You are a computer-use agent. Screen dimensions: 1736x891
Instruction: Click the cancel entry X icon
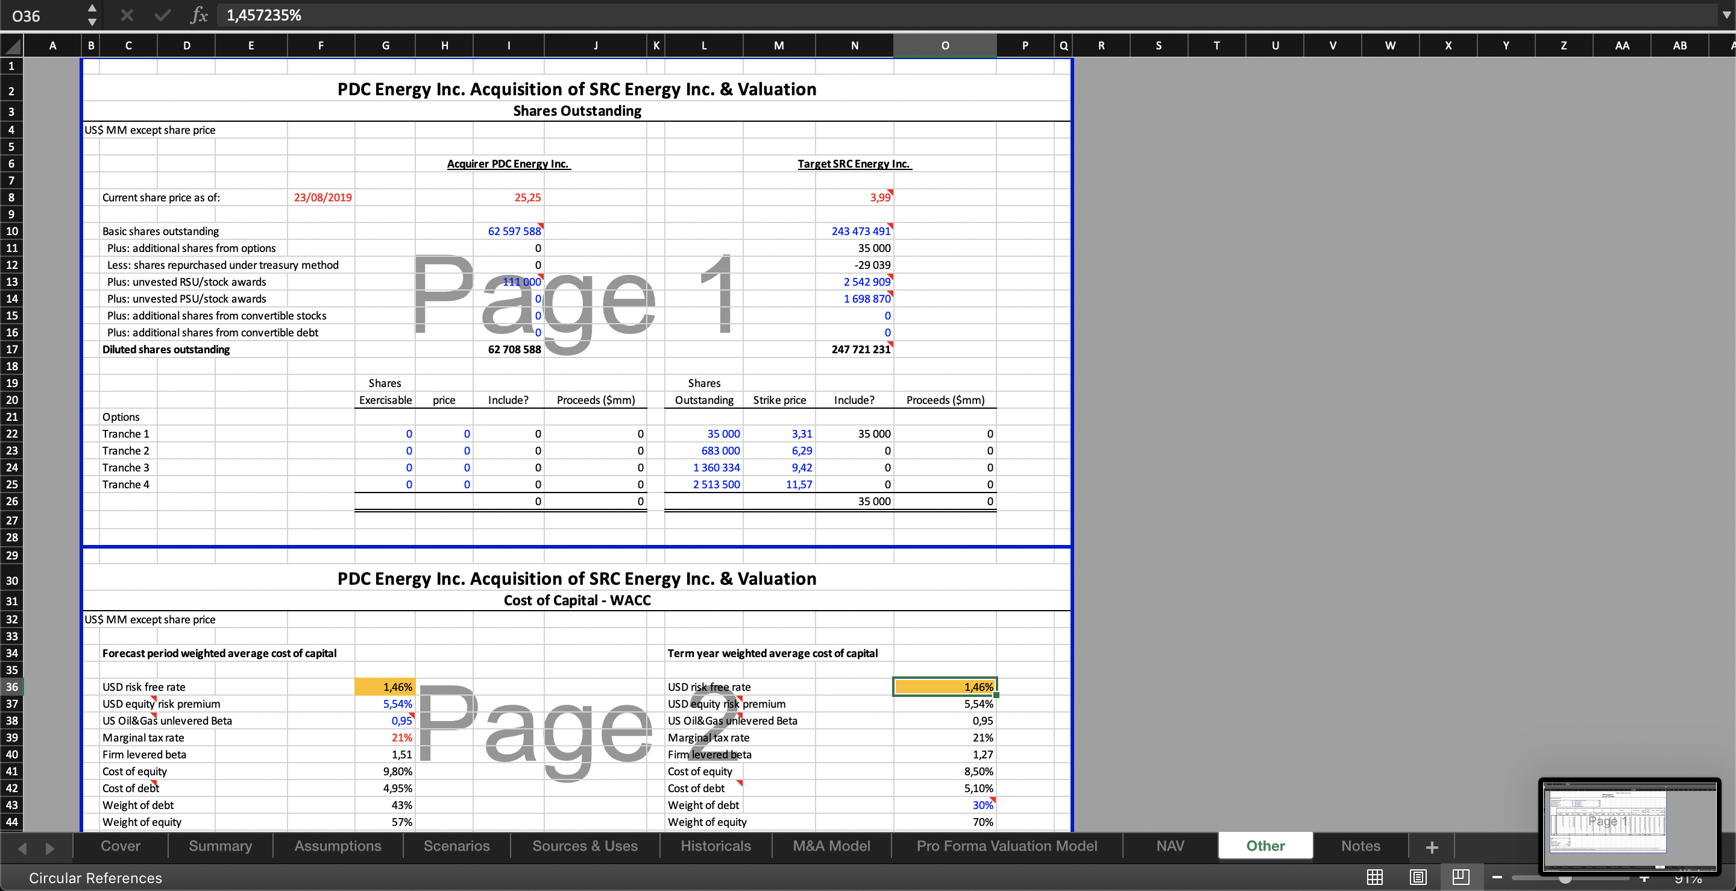(x=127, y=15)
